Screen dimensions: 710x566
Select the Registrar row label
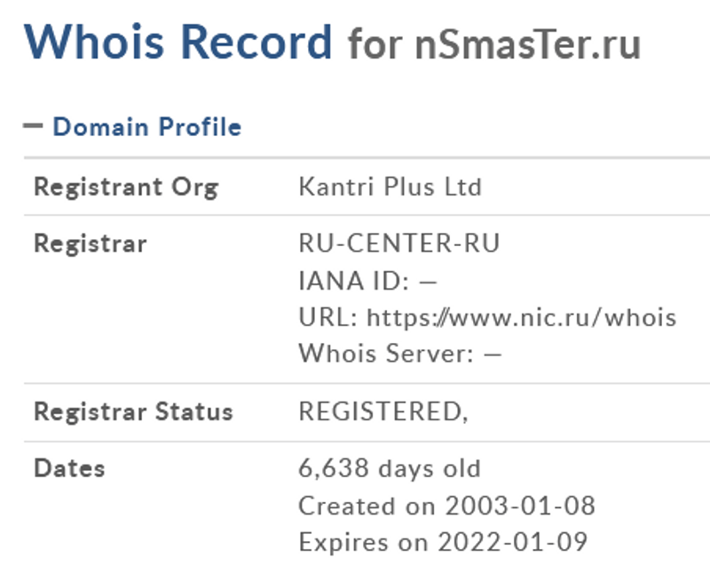[91, 243]
